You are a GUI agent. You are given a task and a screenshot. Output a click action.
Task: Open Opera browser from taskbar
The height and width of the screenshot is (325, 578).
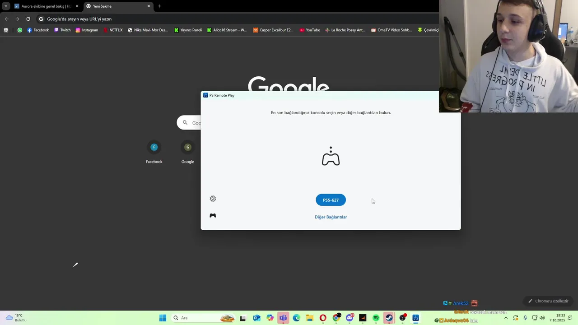(x=323, y=318)
